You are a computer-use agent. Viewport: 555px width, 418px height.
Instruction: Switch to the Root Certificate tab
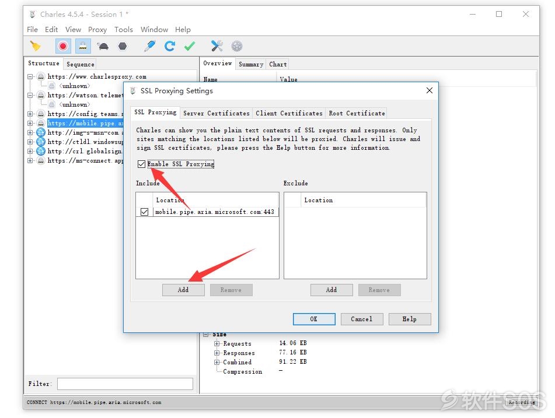(357, 113)
